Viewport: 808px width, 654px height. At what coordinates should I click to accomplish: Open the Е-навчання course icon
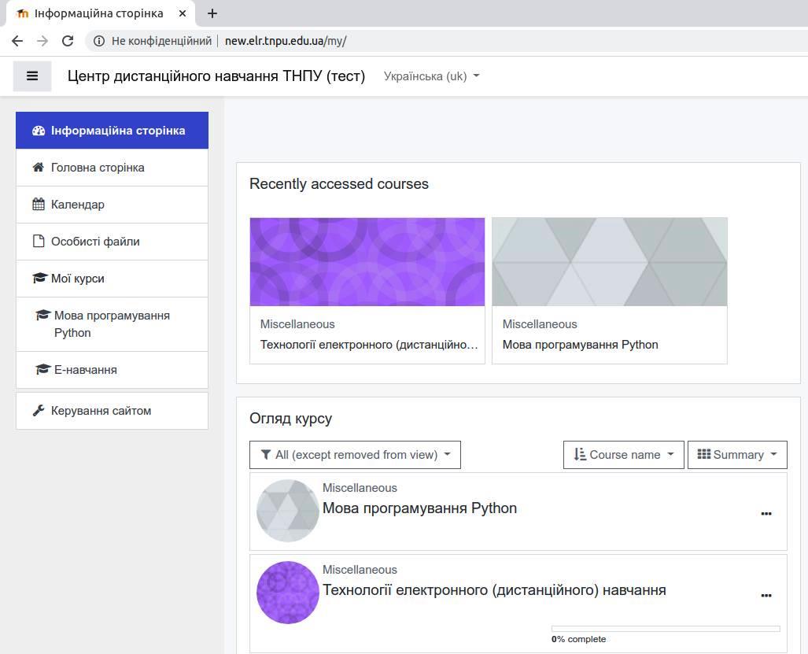pyautogui.click(x=43, y=369)
